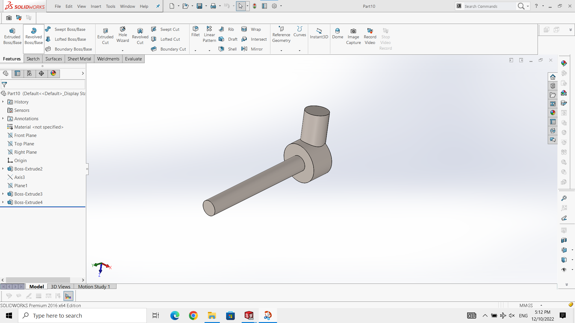Choose Swept Boss/Base feature
The image size is (575, 323).
coord(66,29)
